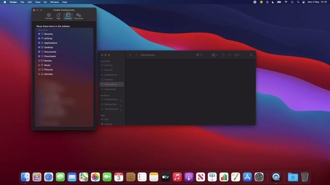Toggle the Downloads sidebar checkbox
The height and width of the screenshot is (185, 330).
click(x=39, y=56)
